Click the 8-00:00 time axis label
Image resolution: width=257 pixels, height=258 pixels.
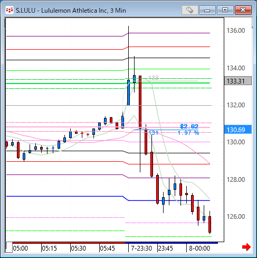coord(199,248)
